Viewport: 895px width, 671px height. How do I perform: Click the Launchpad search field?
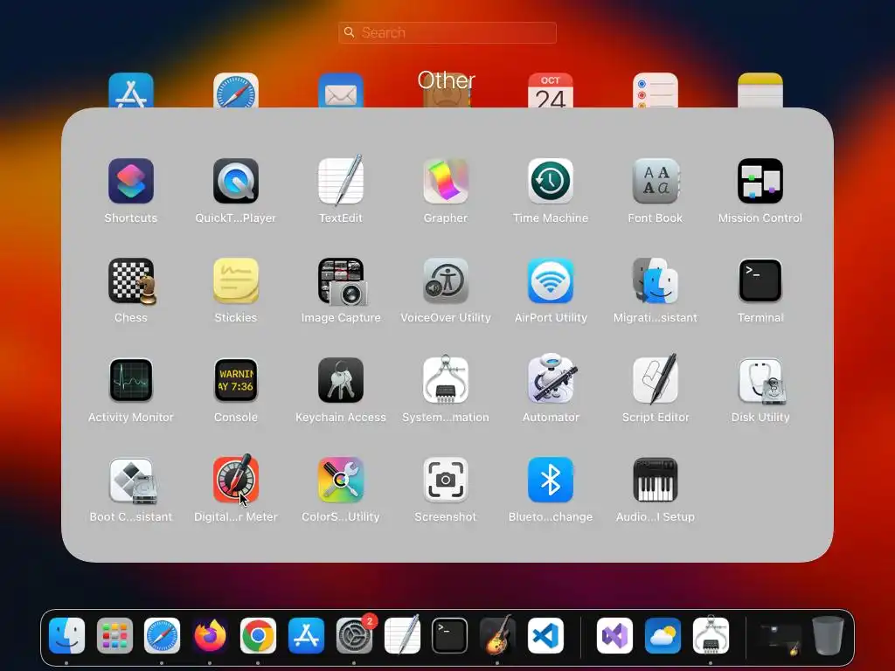(447, 32)
